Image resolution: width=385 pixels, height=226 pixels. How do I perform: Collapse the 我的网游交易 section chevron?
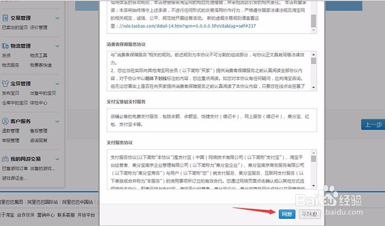57,159
